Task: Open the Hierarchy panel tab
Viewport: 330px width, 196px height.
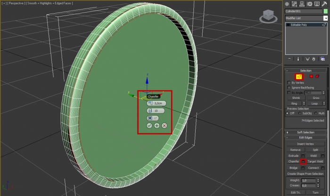Action: pyautogui.click(x=302, y=4)
